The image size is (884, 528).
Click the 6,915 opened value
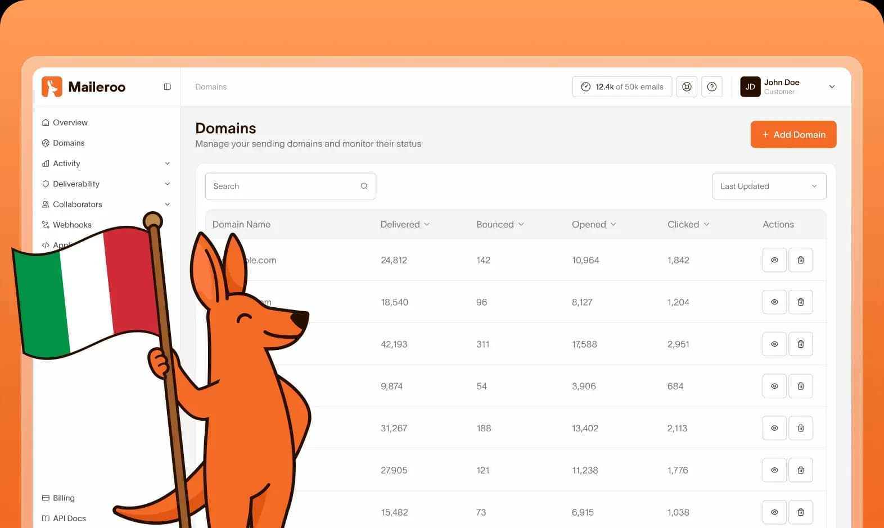pyautogui.click(x=583, y=513)
